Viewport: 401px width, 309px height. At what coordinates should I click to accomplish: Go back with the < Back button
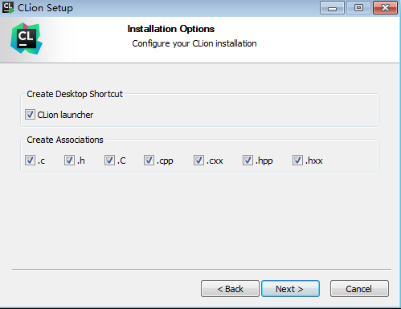click(230, 289)
